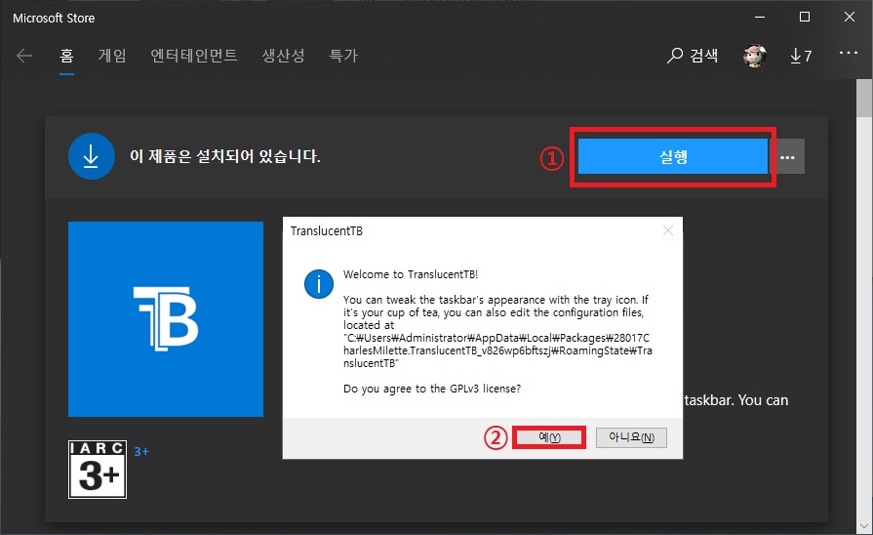Open the 특가 tab
The image size is (873, 535).
point(343,56)
